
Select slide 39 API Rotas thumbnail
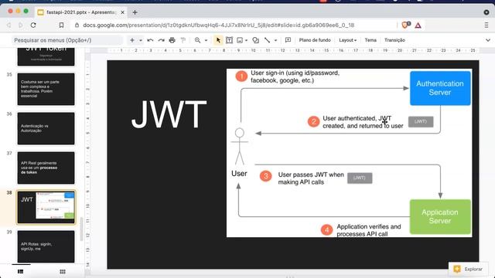pos(46,246)
